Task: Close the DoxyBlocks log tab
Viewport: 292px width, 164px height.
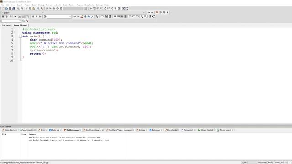Action: 178,130
